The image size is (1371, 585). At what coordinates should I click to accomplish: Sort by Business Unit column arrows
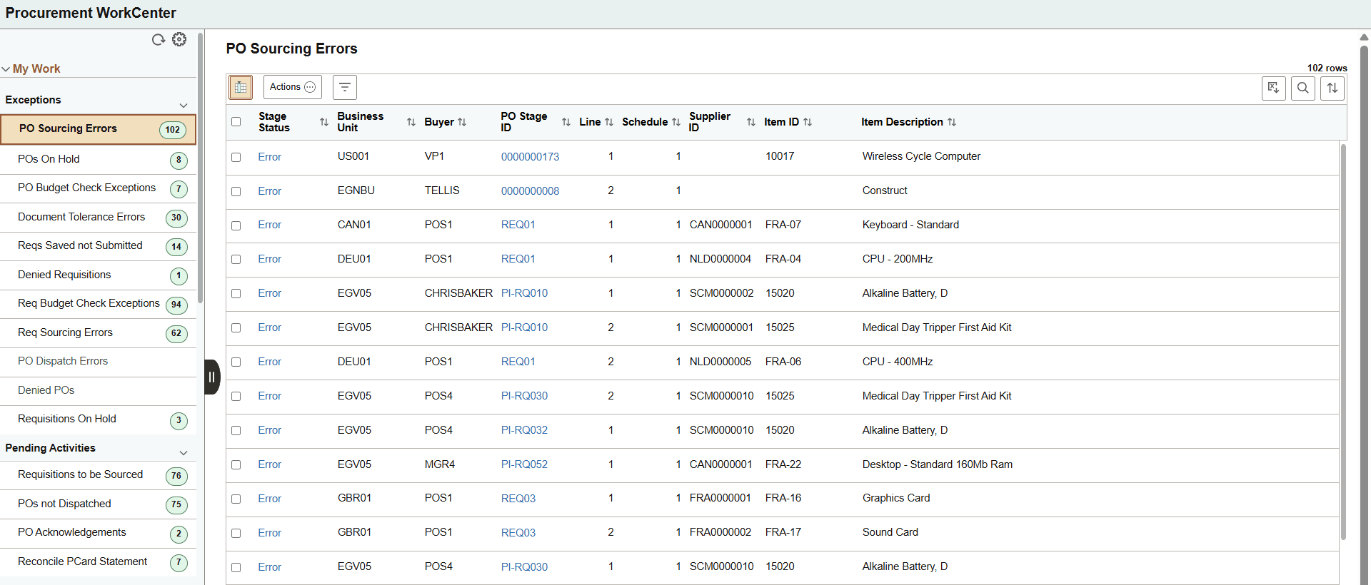click(x=411, y=122)
